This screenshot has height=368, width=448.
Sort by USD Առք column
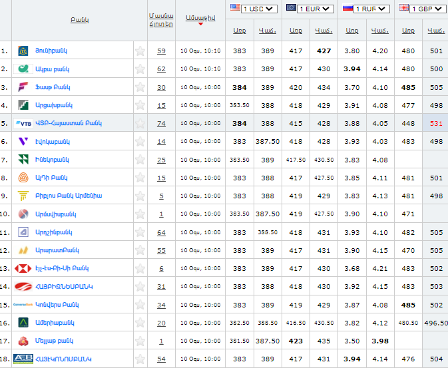coord(240,31)
